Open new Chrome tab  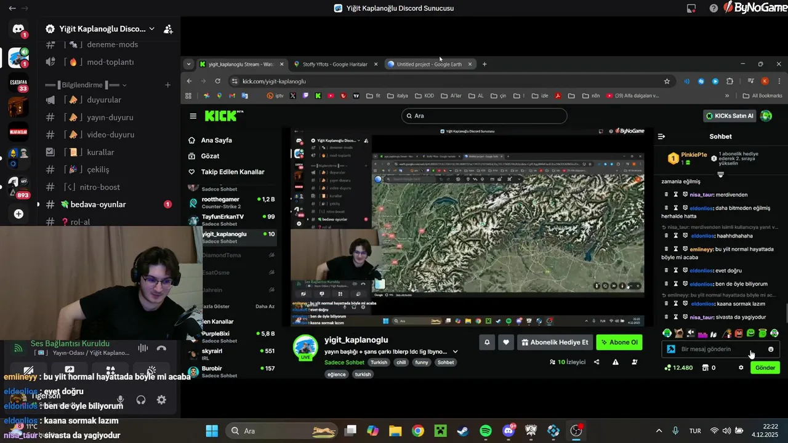click(x=484, y=64)
